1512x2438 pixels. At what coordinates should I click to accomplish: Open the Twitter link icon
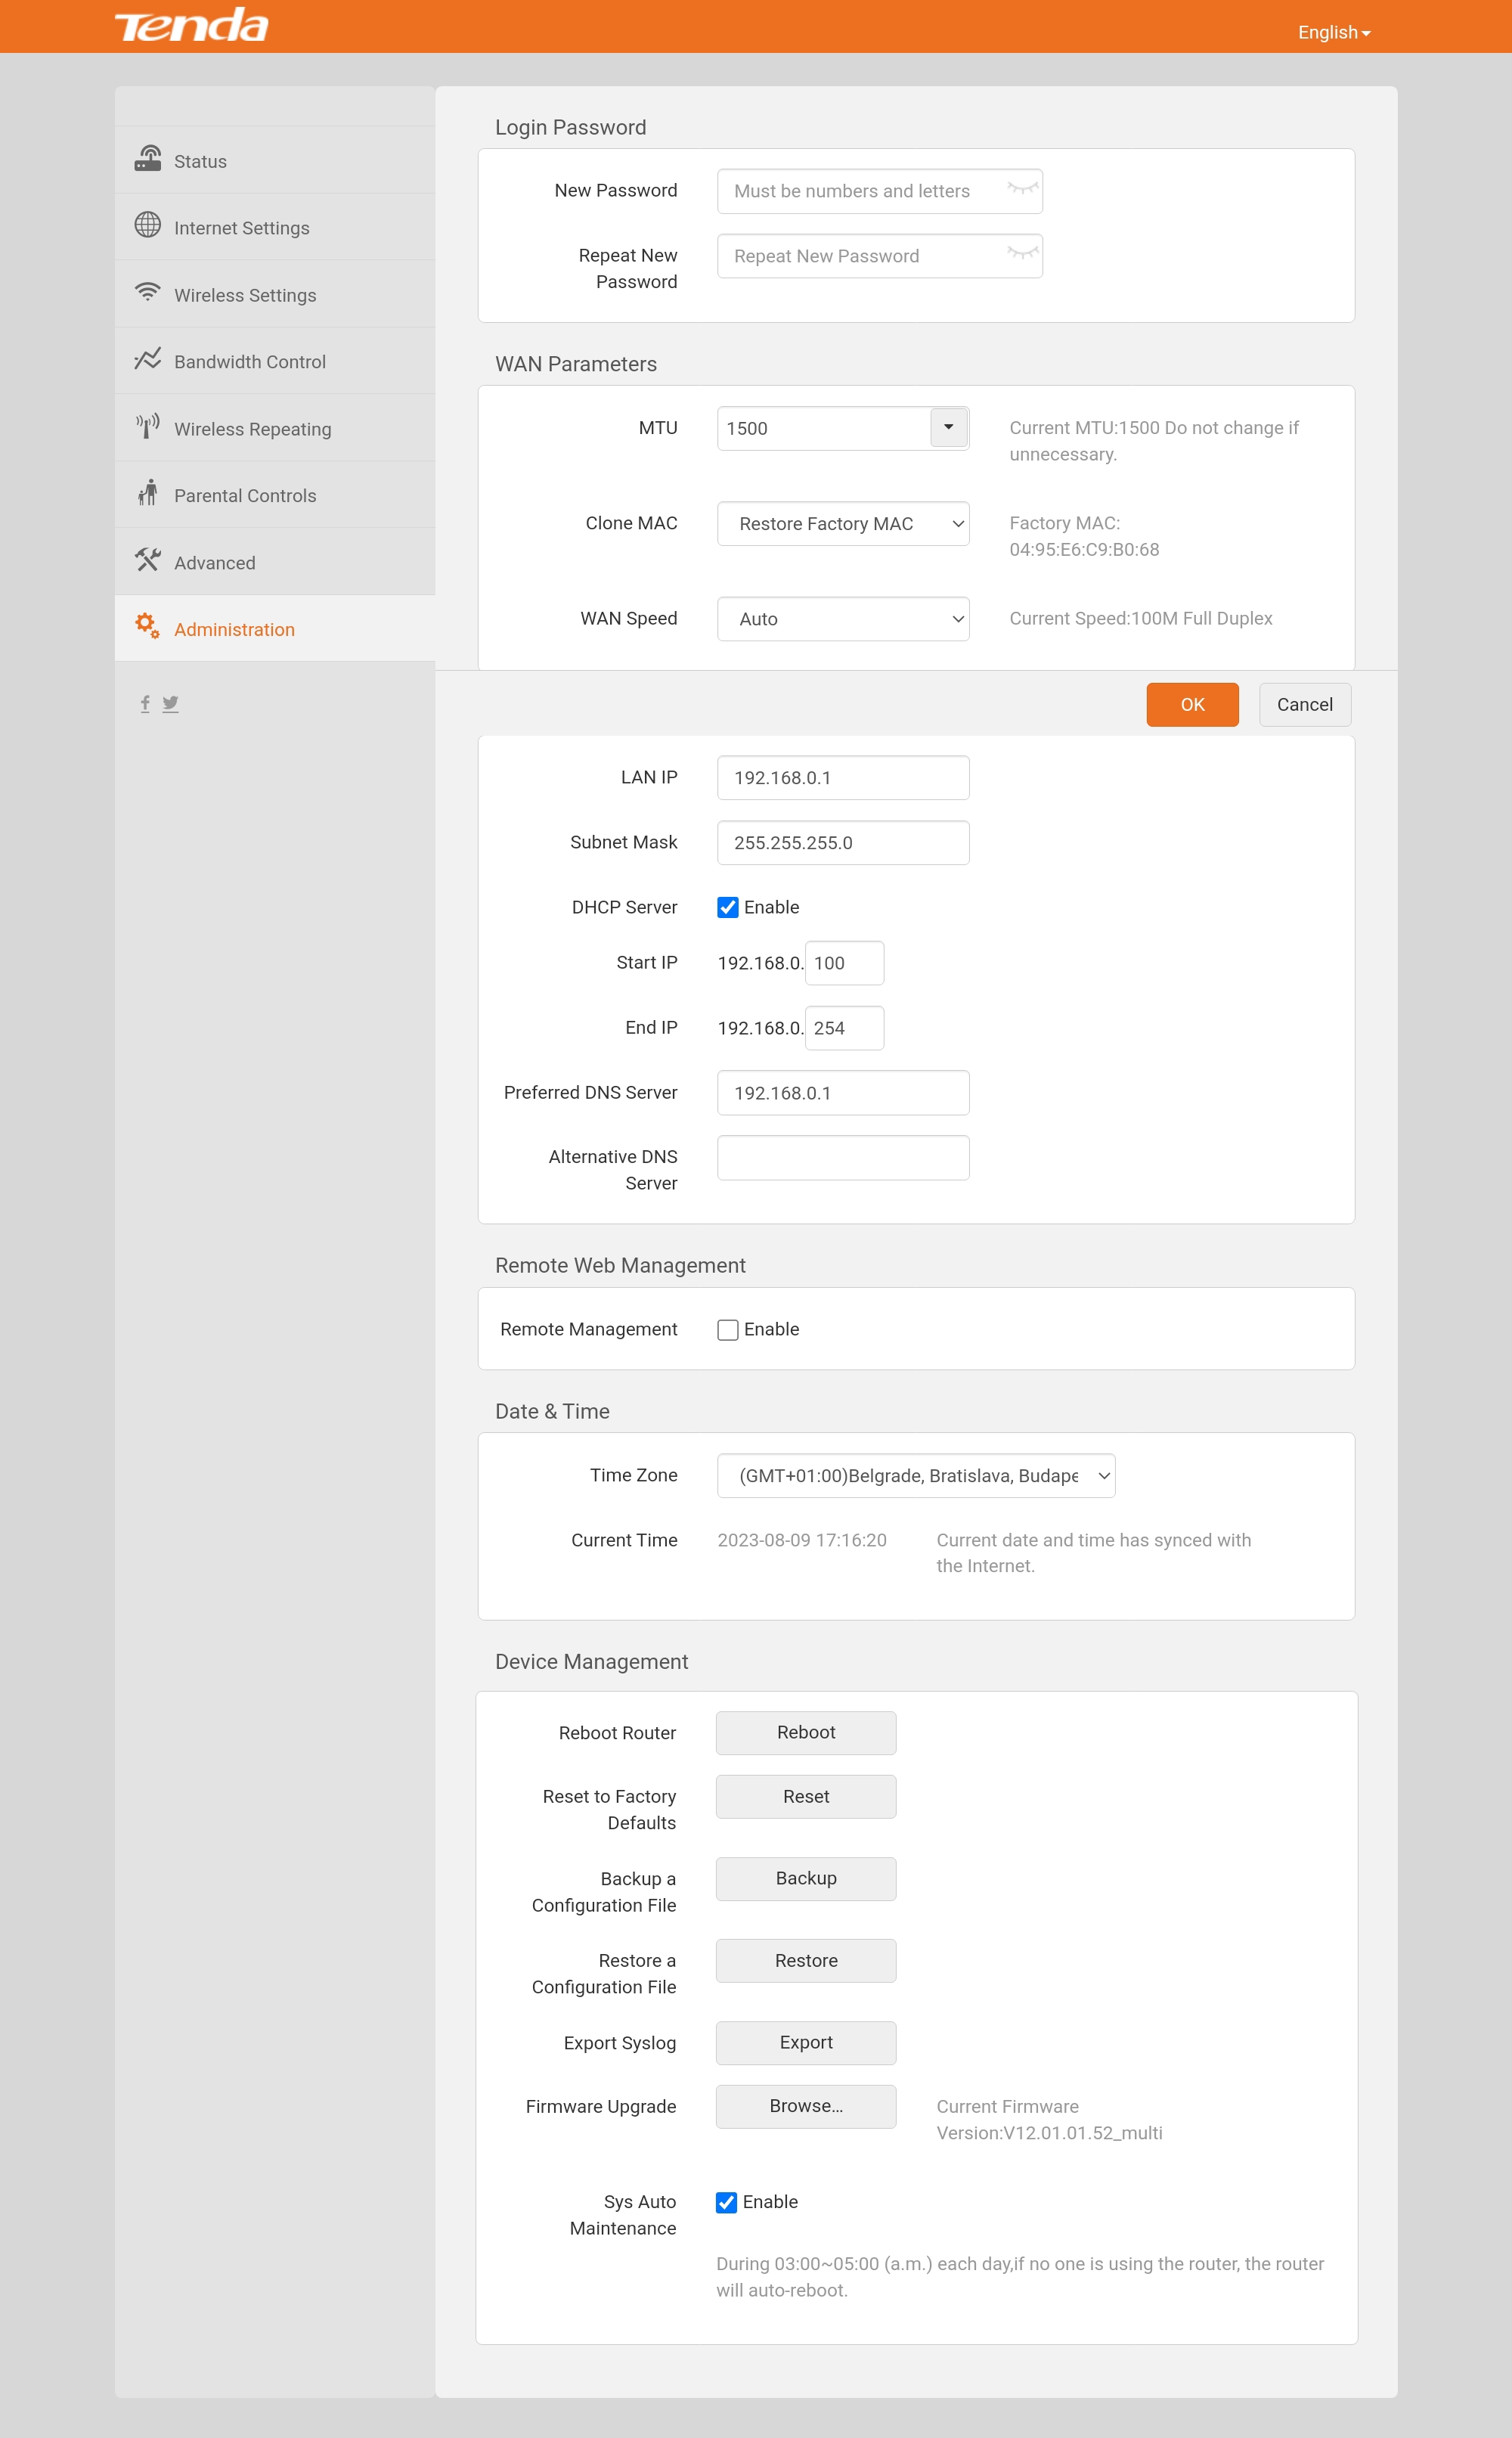[171, 704]
